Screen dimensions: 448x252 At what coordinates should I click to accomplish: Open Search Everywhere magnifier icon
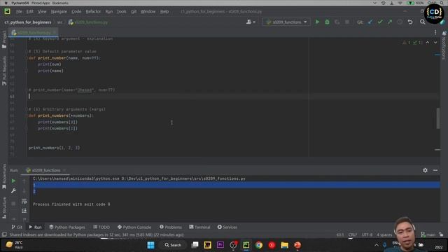pyautogui.click(x=423, y=22)
